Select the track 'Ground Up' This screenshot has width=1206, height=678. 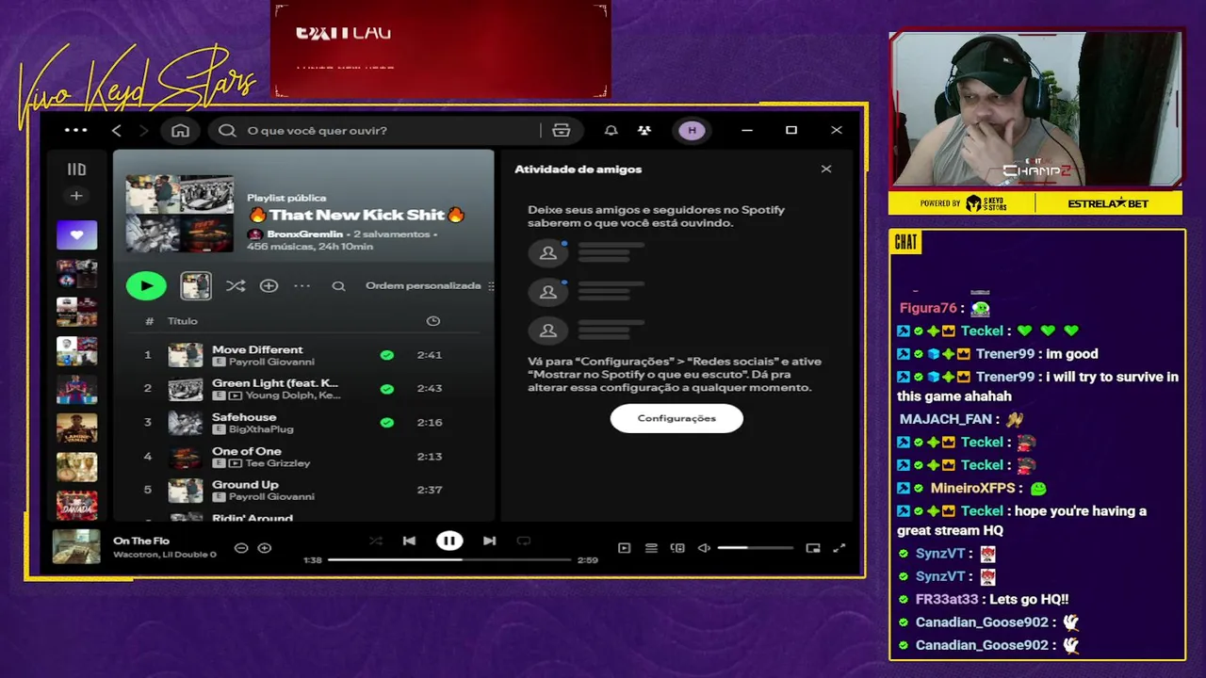click(x=245, y=485)
